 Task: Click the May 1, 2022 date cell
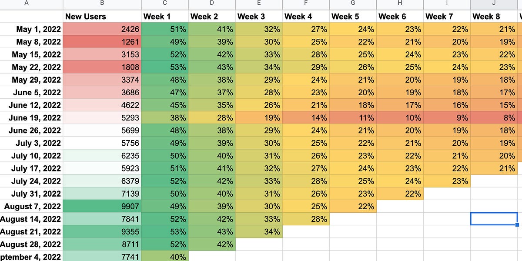pos(30,29)
